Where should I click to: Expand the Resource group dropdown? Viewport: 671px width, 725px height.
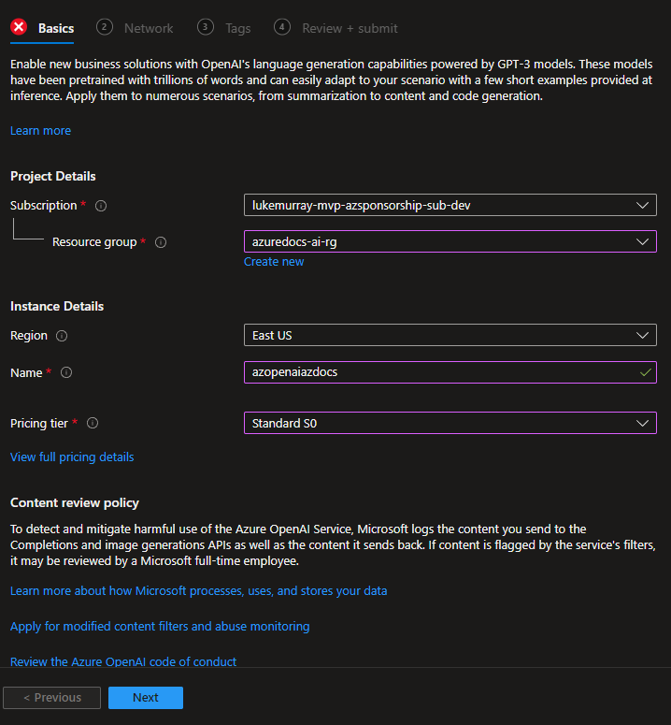coord(450,241)
